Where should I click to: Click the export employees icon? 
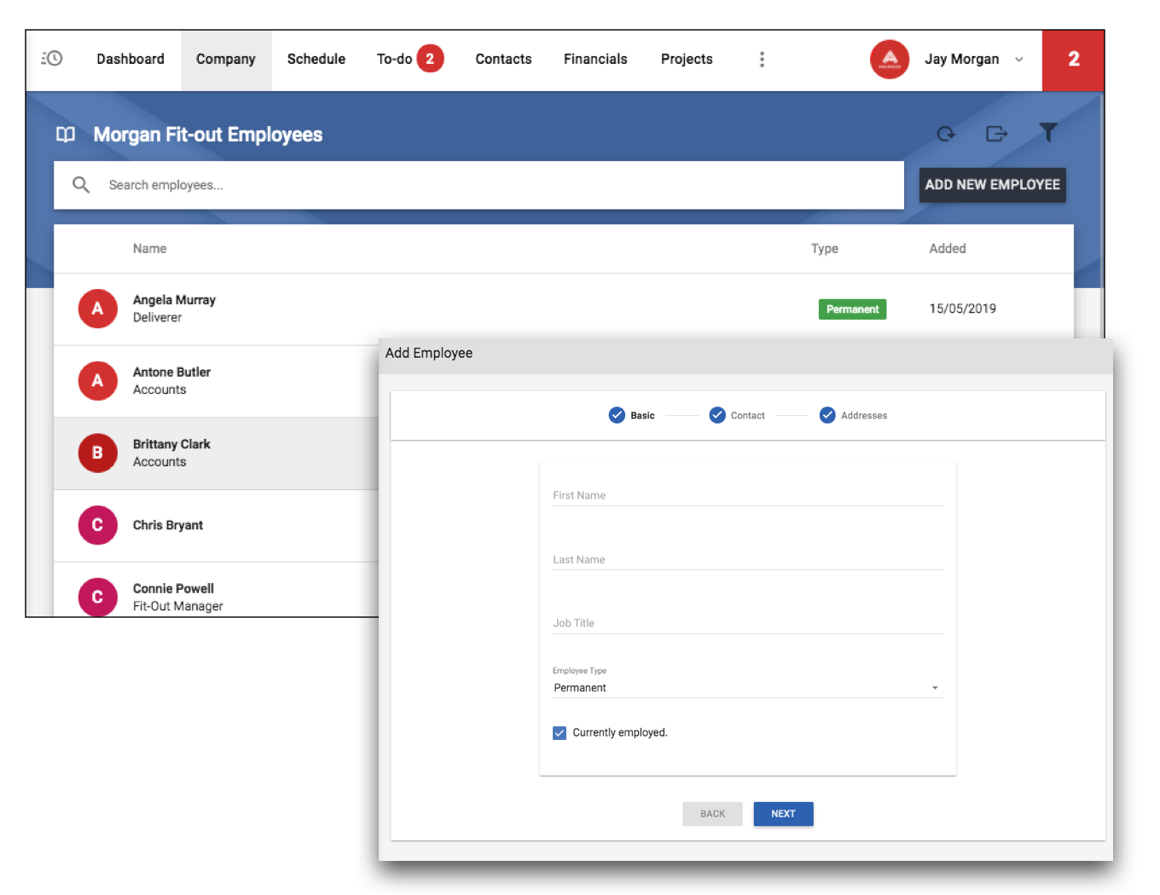997,134
